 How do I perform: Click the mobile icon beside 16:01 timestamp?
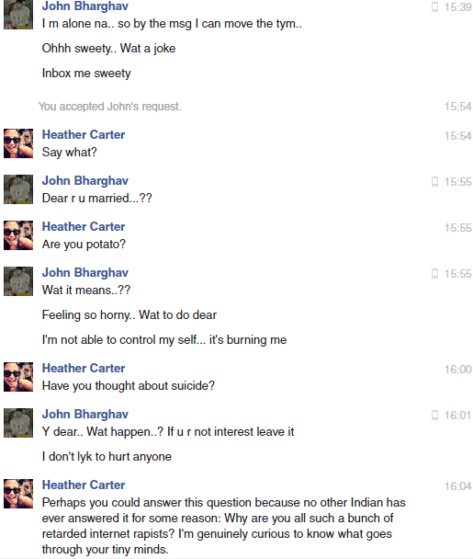434,415
